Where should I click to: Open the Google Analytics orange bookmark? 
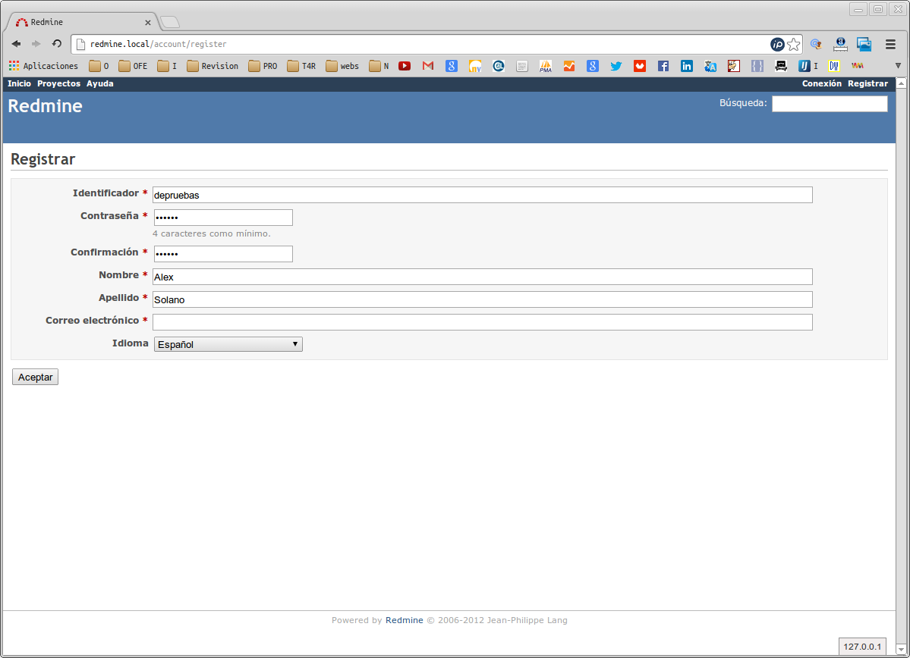[568, 66]
